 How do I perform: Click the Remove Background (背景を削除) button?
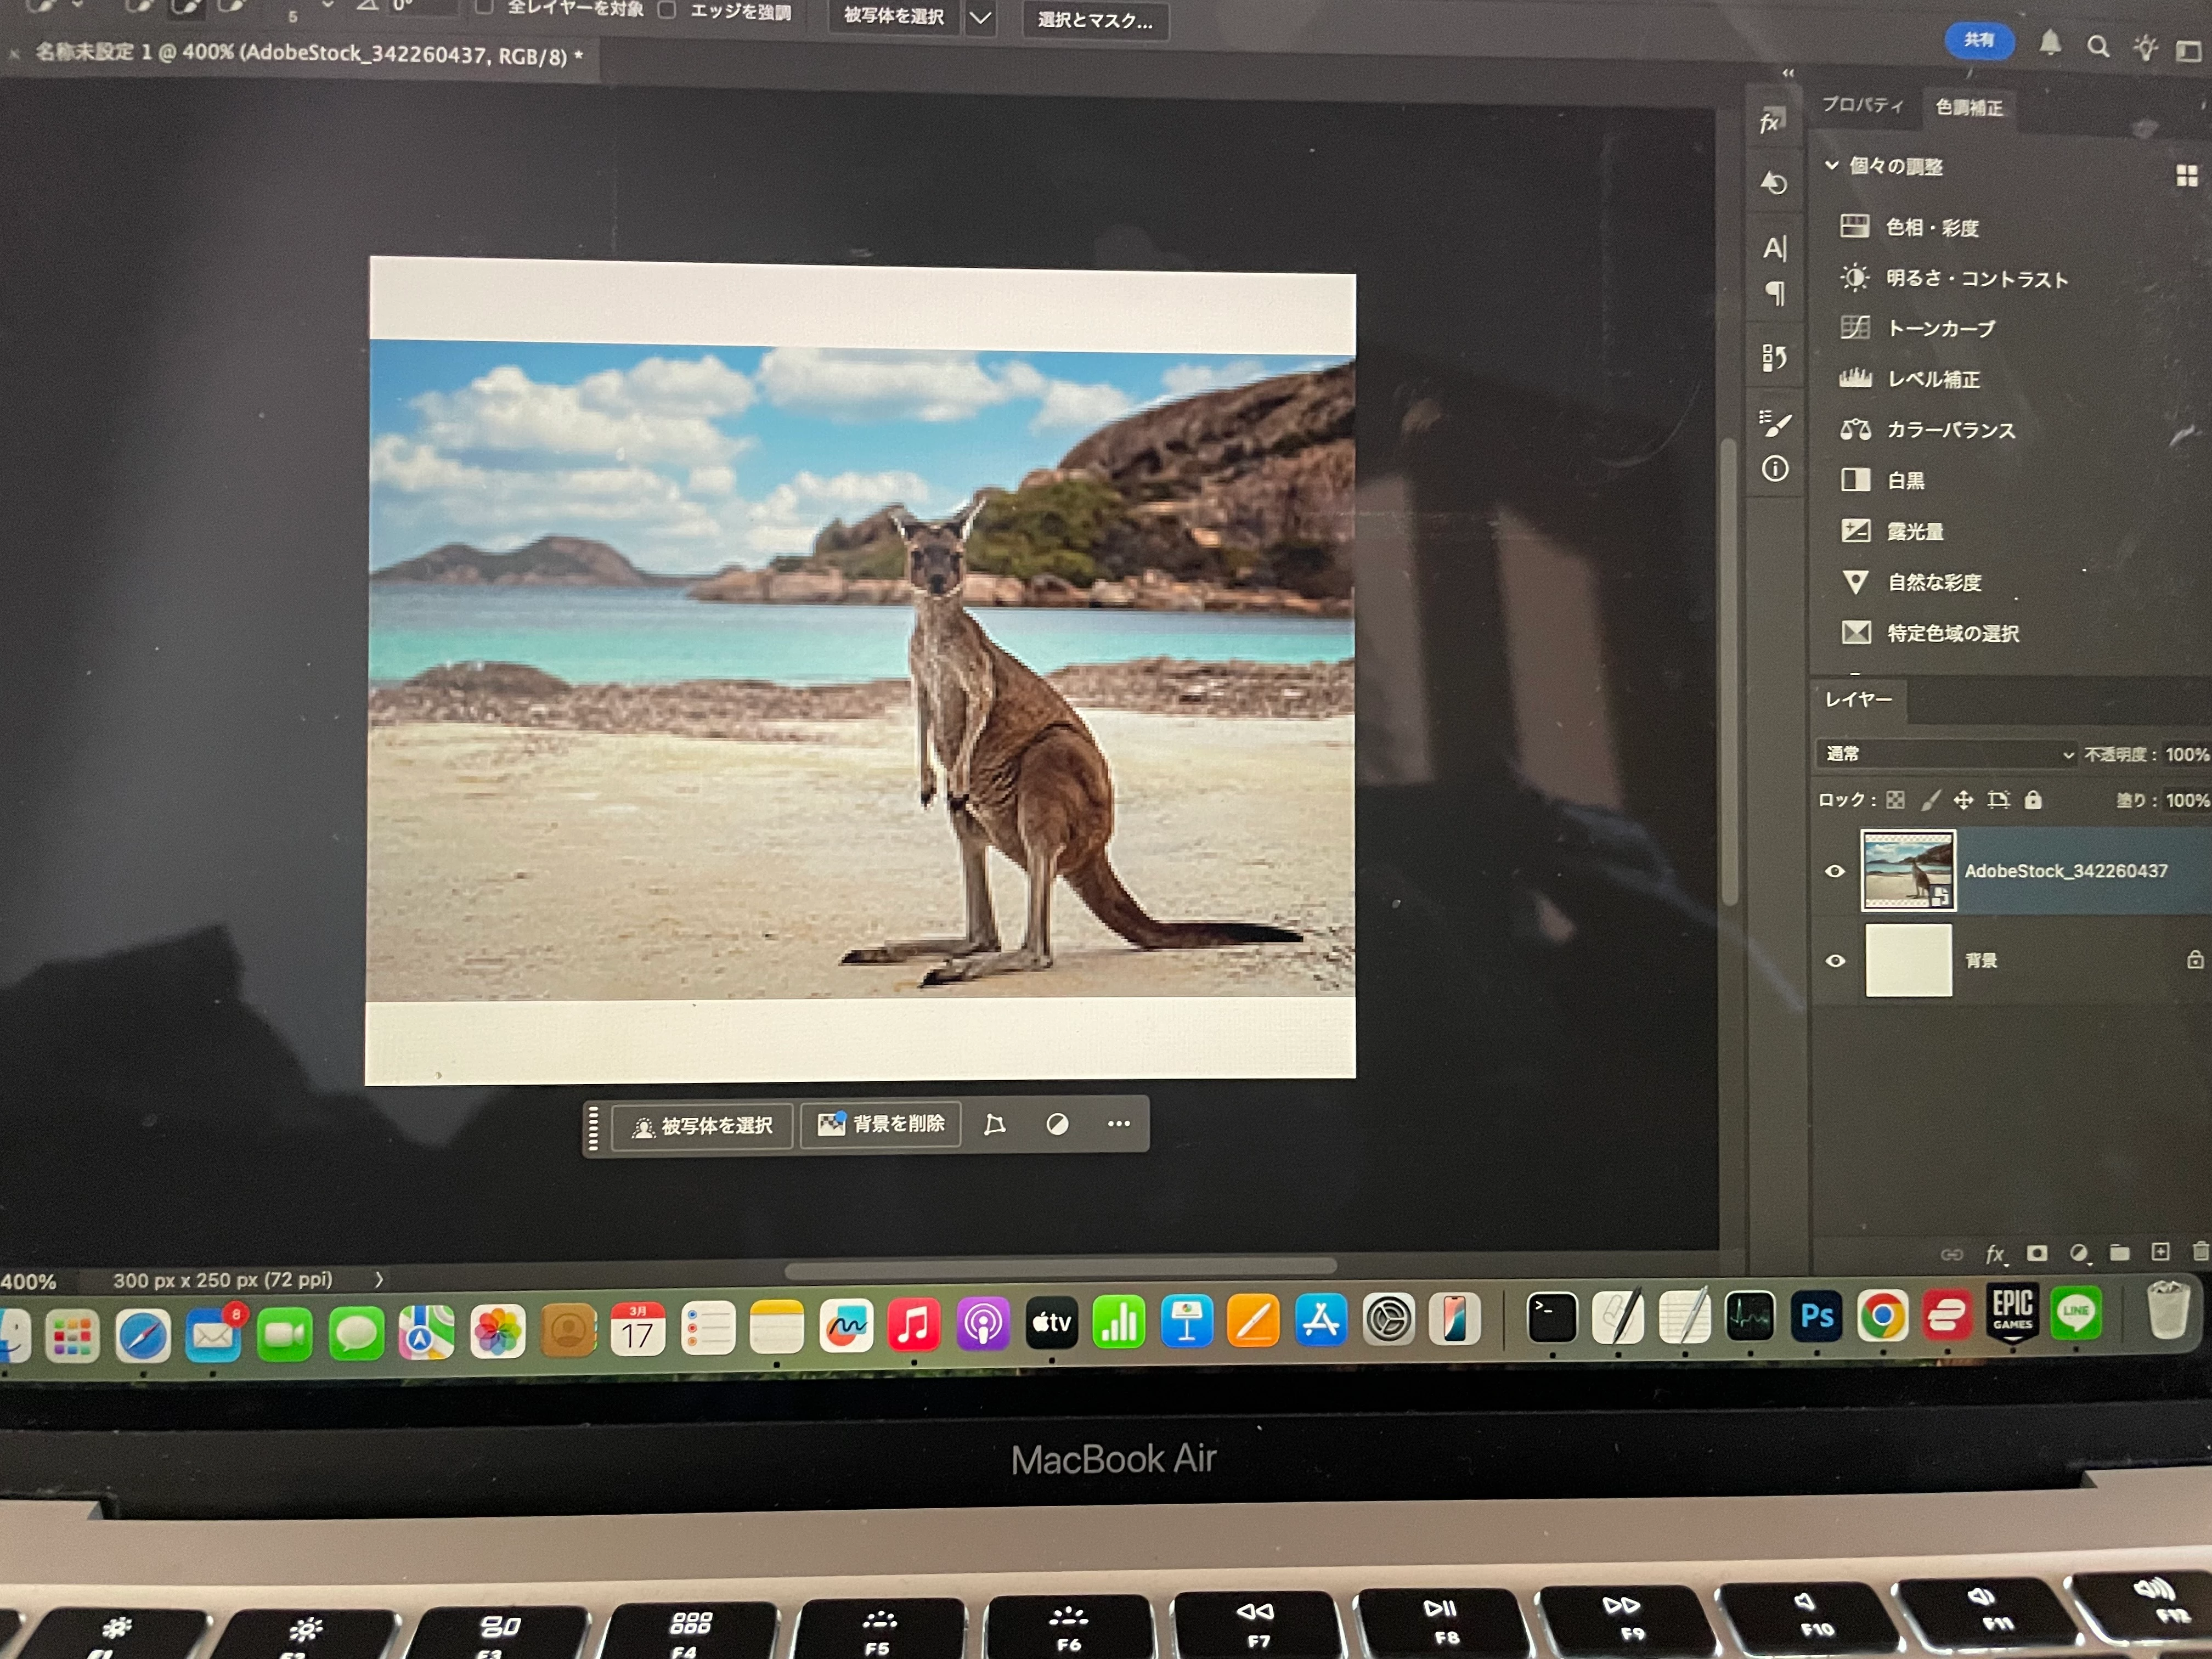coord(881,1124)
